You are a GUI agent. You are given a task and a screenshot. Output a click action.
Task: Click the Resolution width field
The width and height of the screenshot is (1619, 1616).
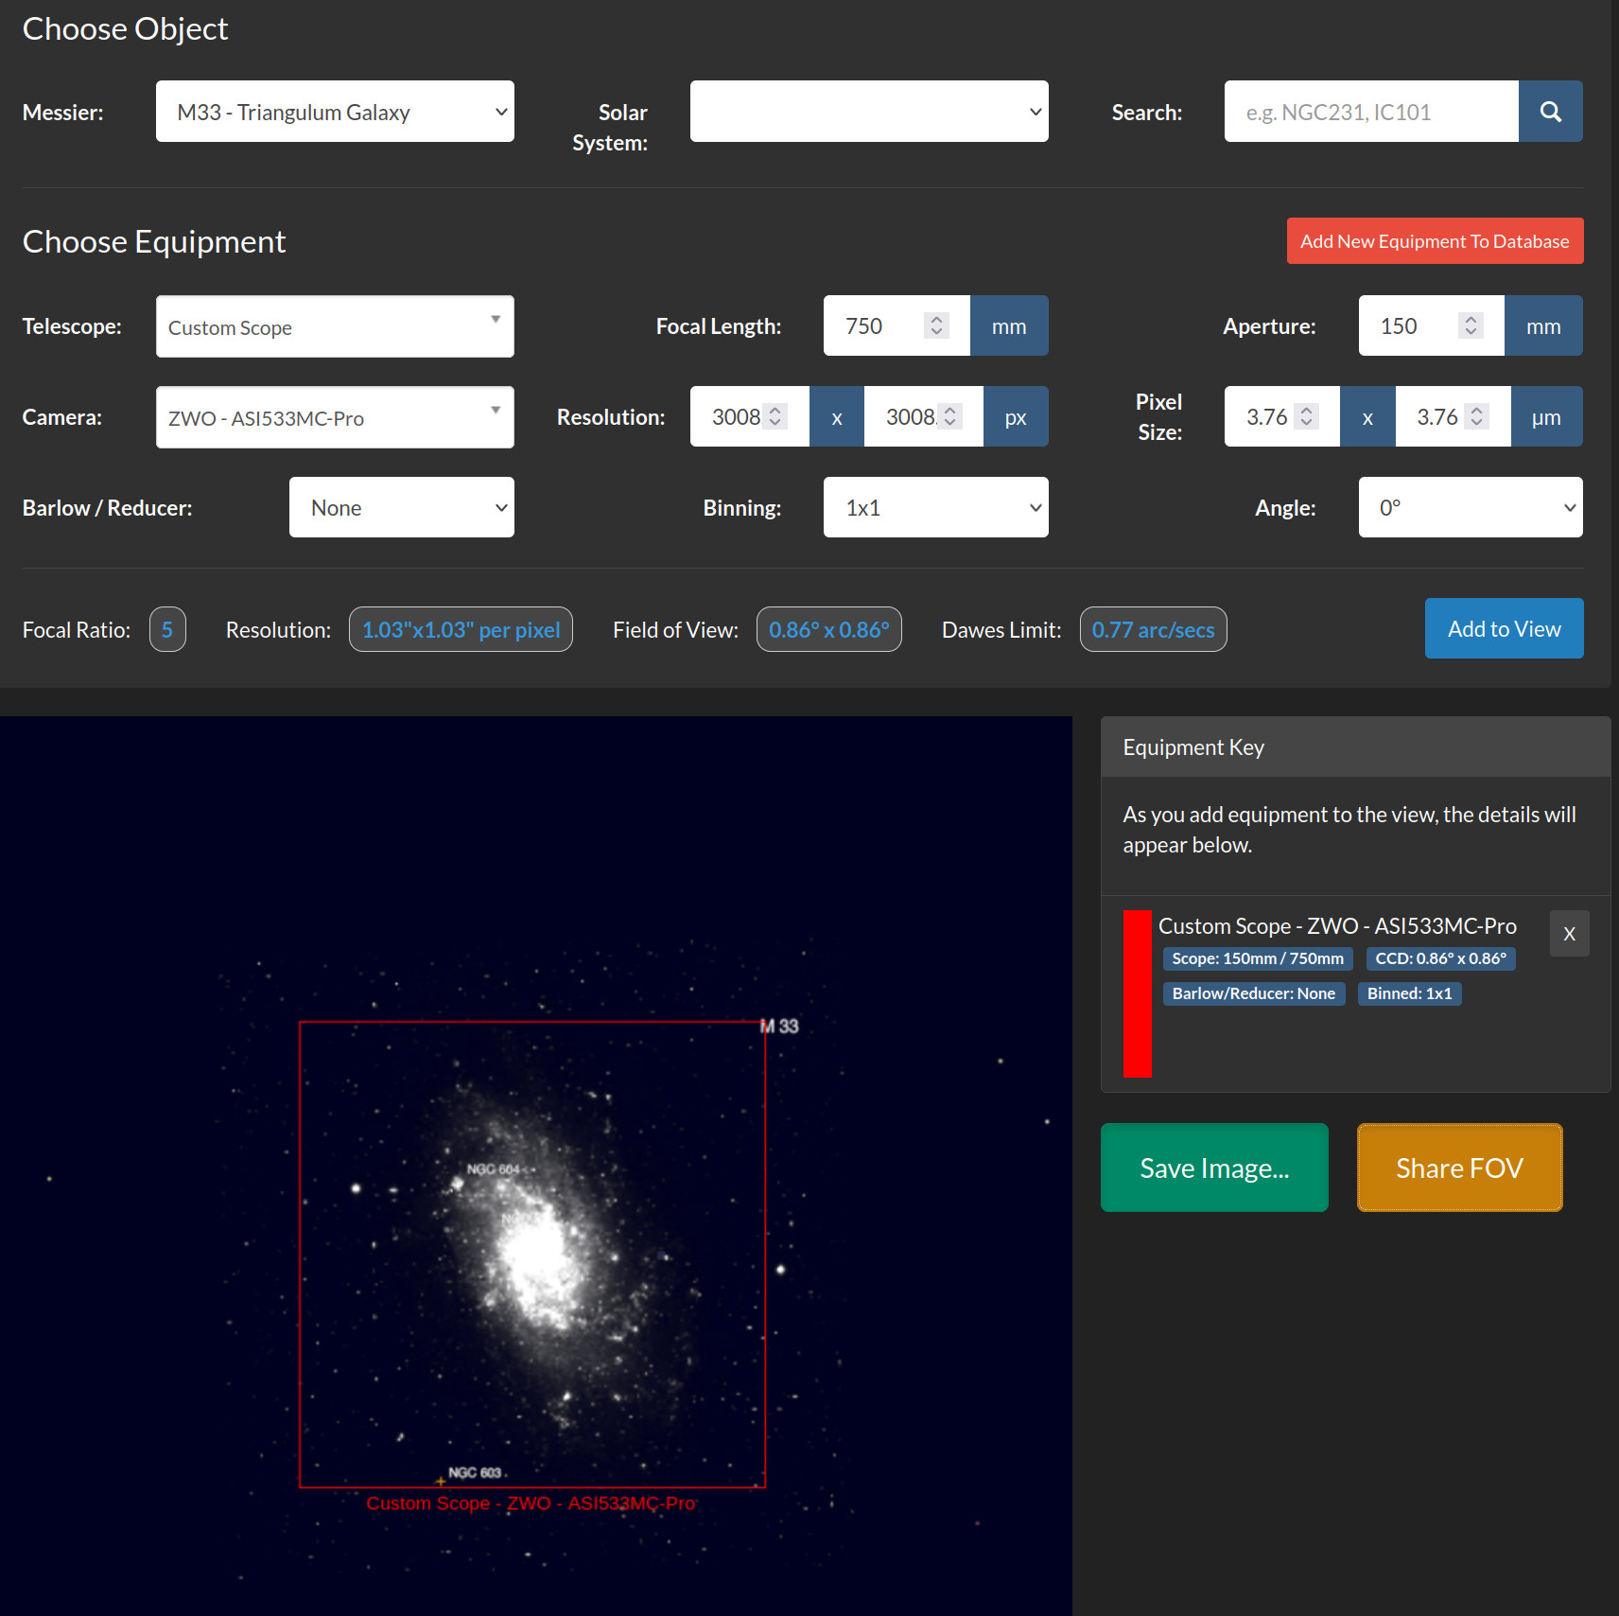click(x=750, y=416)
